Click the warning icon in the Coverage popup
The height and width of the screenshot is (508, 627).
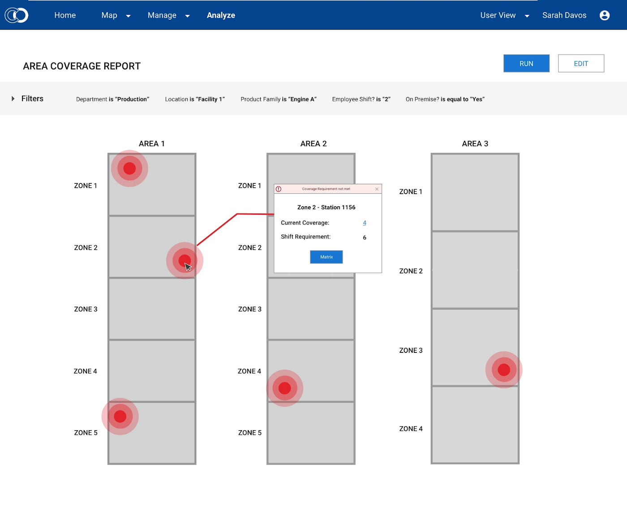pyautogui.click(x=279, y=189)
